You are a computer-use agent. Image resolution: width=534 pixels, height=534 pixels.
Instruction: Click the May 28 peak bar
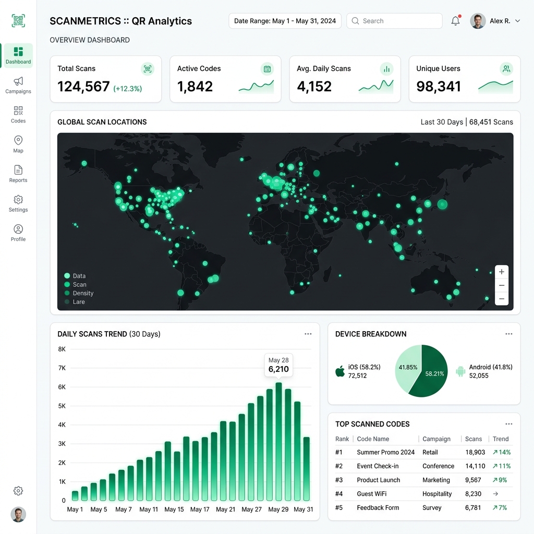[278, 442]
